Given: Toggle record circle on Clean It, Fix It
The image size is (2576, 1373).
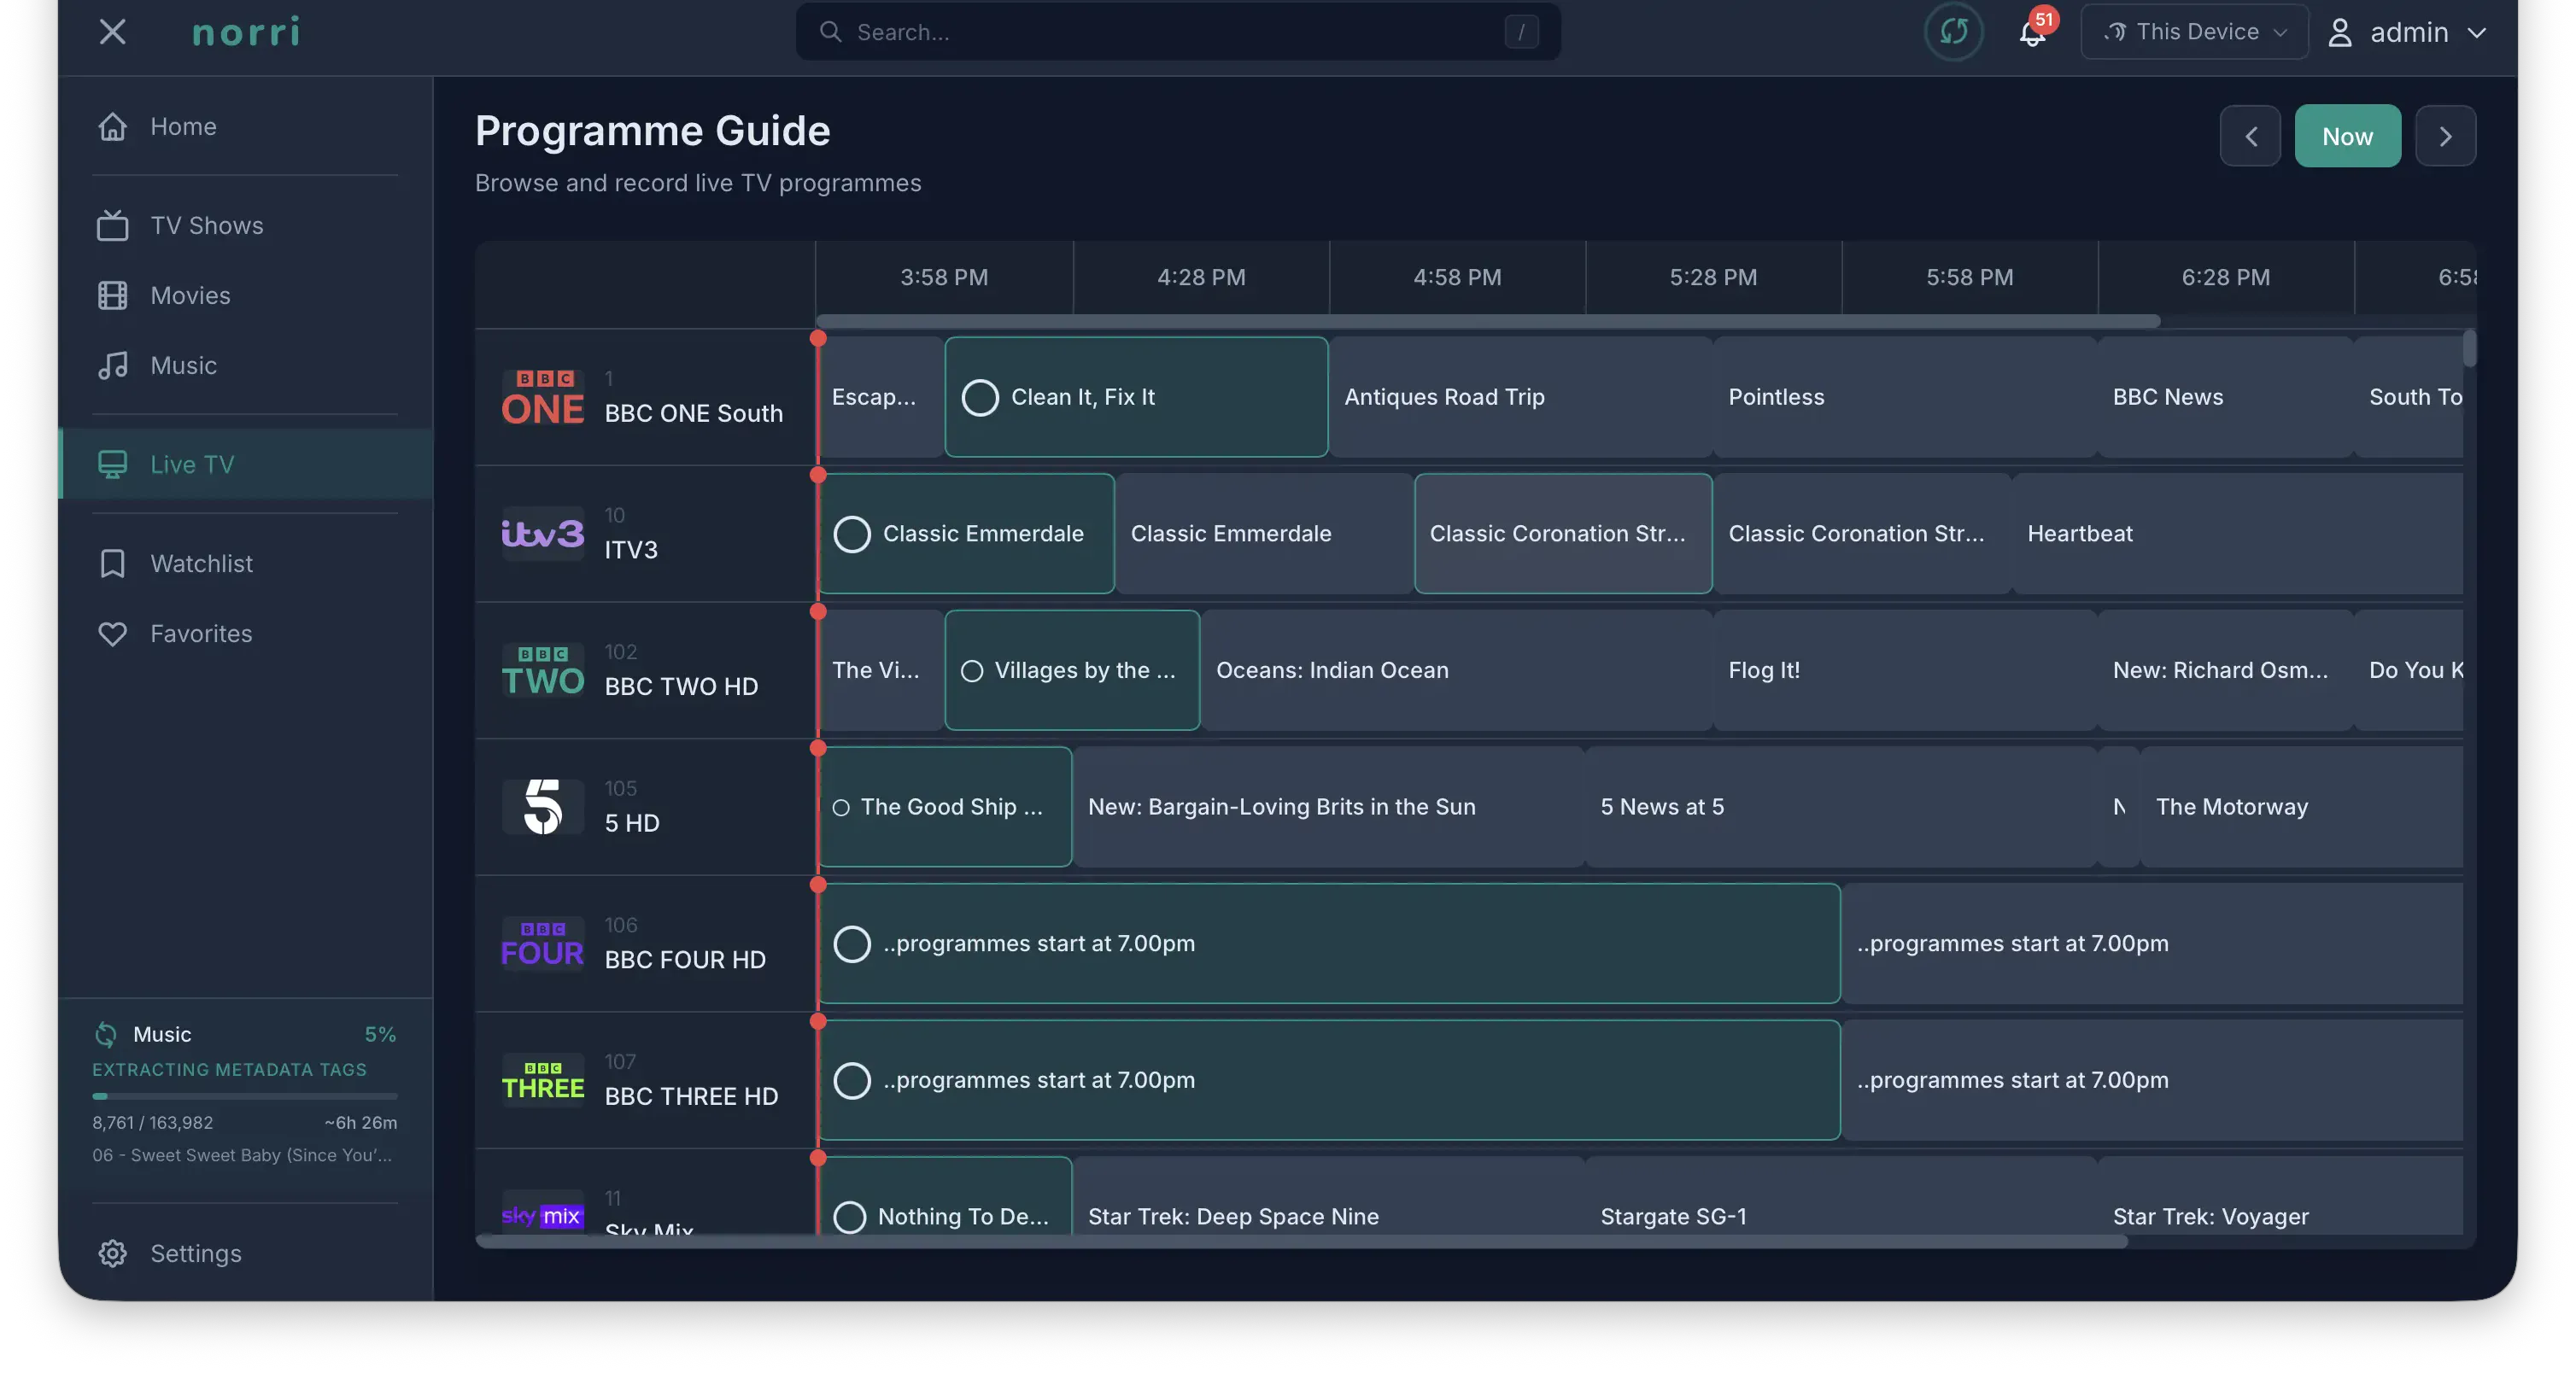Looking at the screenshot, I should pyautogui.click(x=979, y=397).
